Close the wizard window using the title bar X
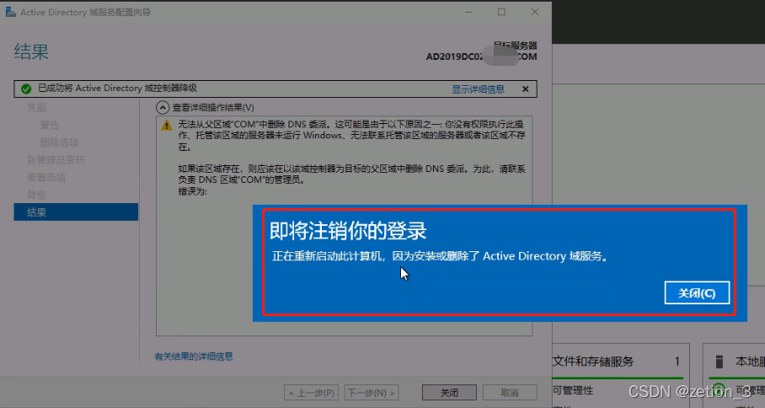 pos(535,12)
